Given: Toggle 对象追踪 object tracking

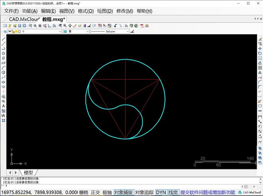Looking at the screenshot, I should coord(144,192).
